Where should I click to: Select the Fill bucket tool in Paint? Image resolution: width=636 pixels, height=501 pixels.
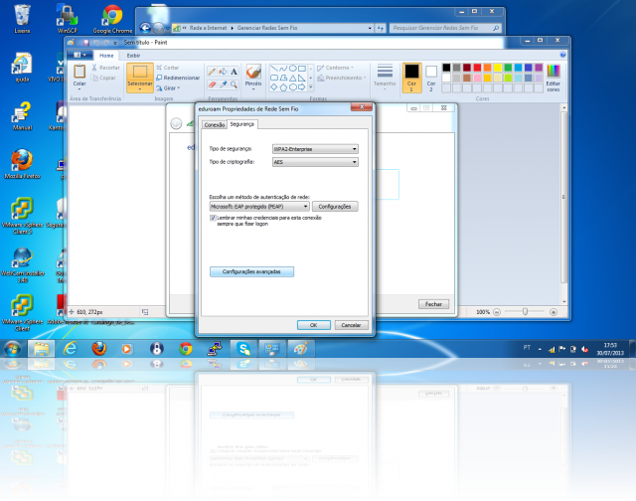click(x=223, y=72)
